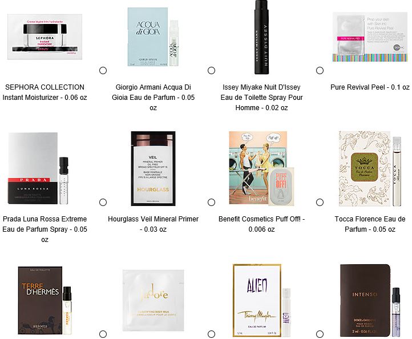The height and width of the screenshot is (339, 412).
Task: Click the Dior J'adore body milk packet
Action: coord(153,300)
